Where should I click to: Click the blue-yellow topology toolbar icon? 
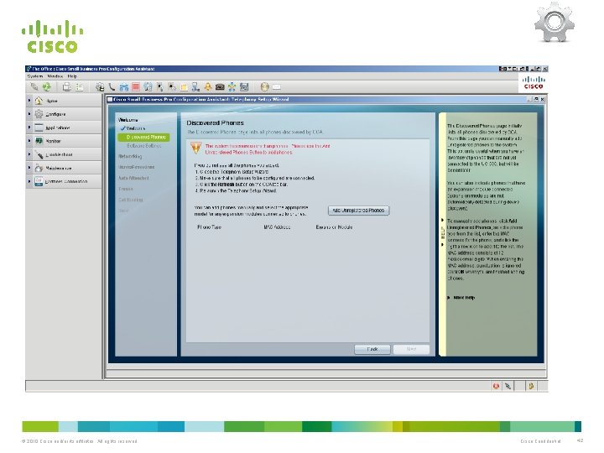tap(232, 87)
